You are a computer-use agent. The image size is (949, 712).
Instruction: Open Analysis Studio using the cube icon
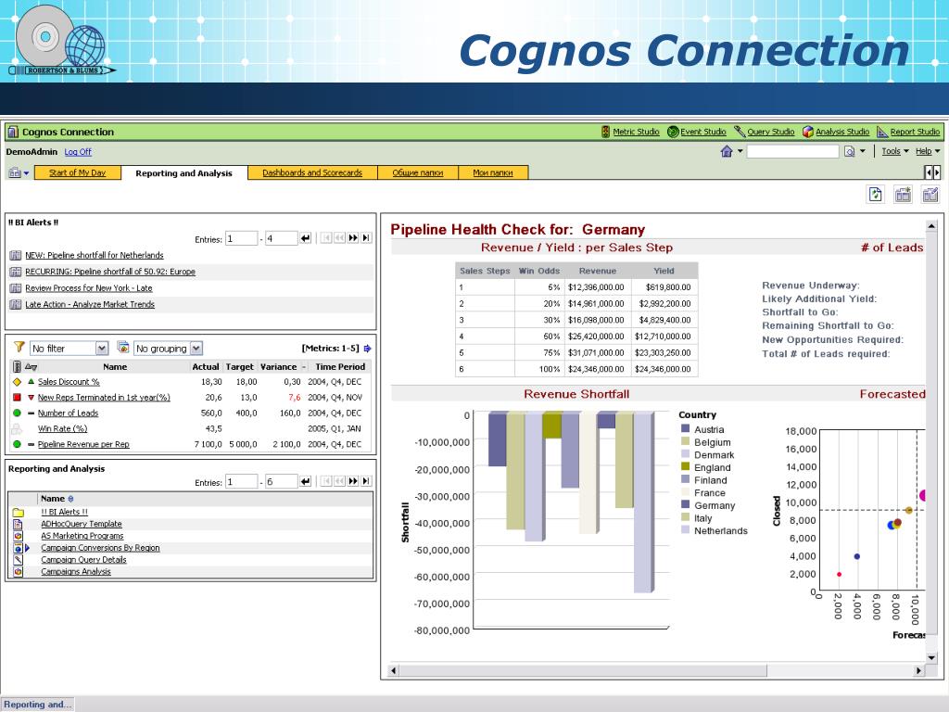click(x=808, y=132)
